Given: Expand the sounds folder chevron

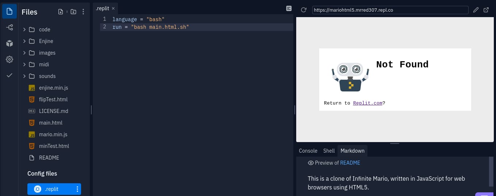Looking at the screenshot, I should 24,76.
